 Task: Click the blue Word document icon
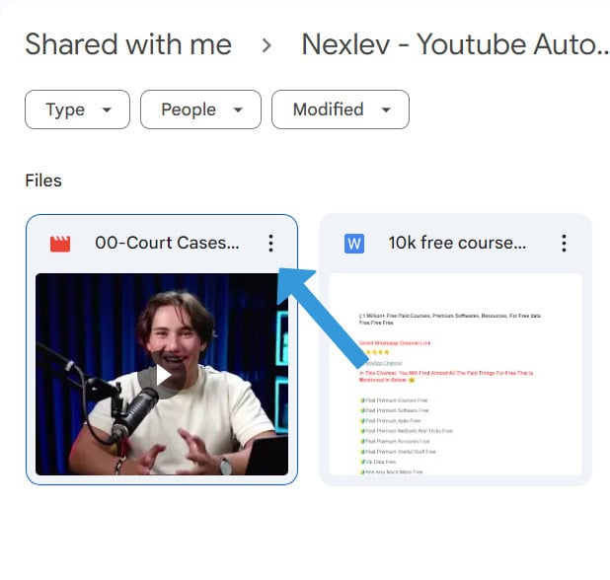click(354, 244)
